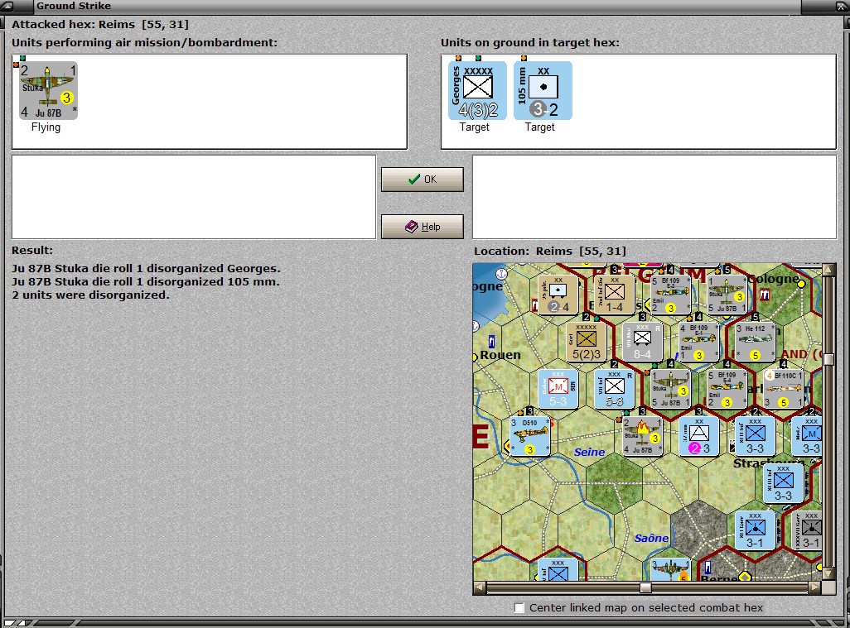850x628 pixels.
Task: Select the tan 1-4 infantry counter
Action: tap(614, 295)
